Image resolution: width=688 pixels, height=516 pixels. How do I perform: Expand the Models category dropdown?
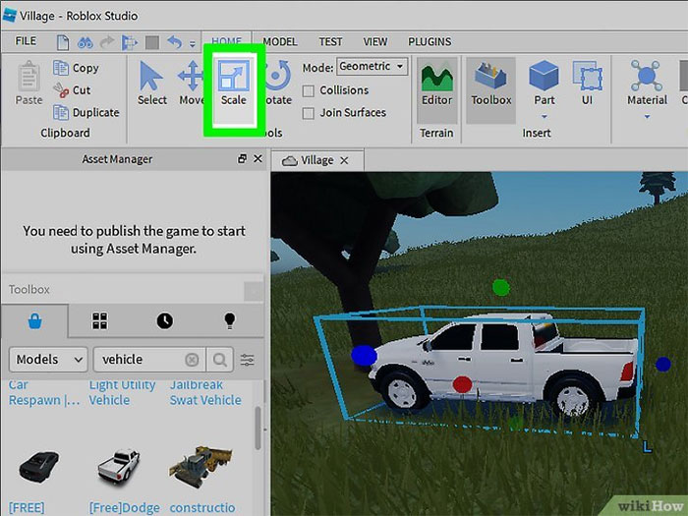(x=47, y=360)
